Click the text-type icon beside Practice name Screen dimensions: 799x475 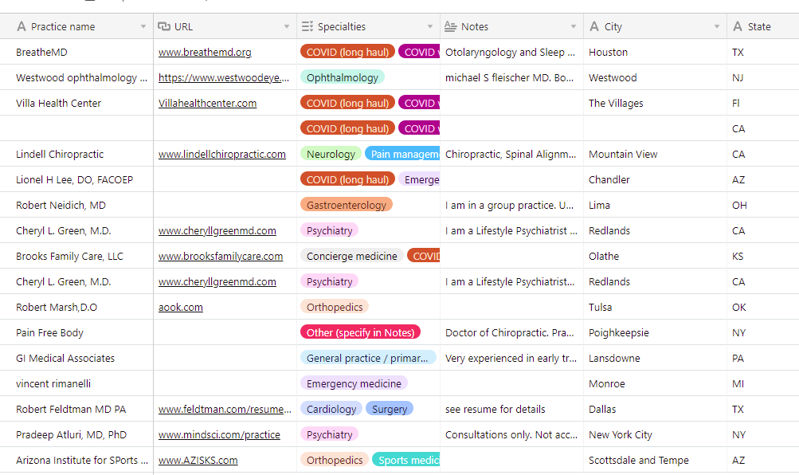pyautogui.click(x=21, y=26)
